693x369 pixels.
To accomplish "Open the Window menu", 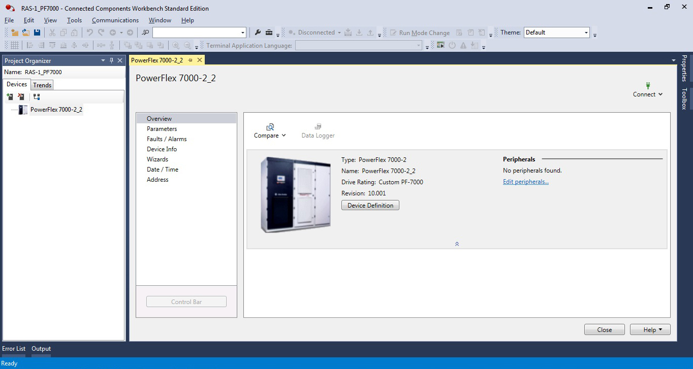I will point(160,20).
